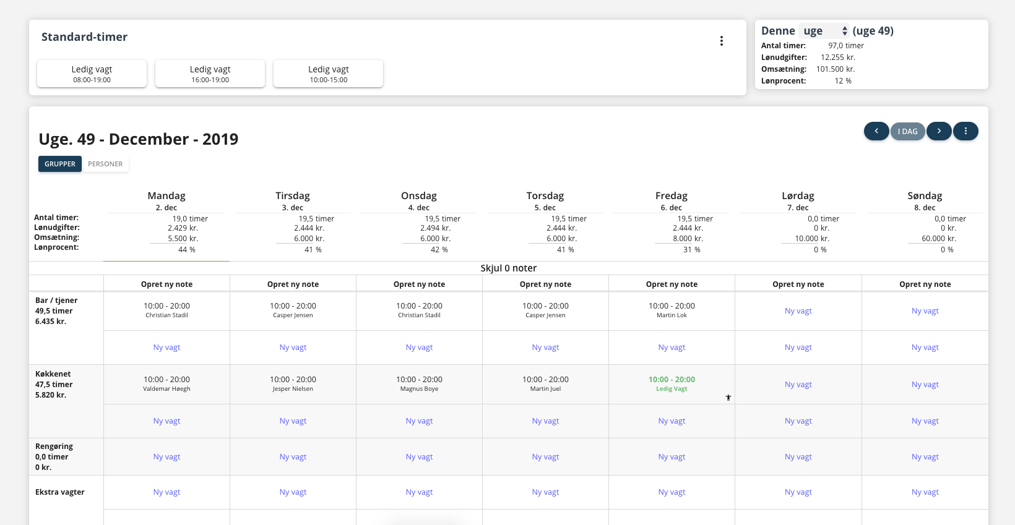The image size is (1015, 525).
Task: Select the Ledig vagt 16:00-19:00 template
Action: pos(210,74)
